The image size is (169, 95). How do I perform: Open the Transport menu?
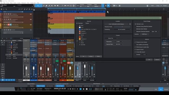pos(24,3)
